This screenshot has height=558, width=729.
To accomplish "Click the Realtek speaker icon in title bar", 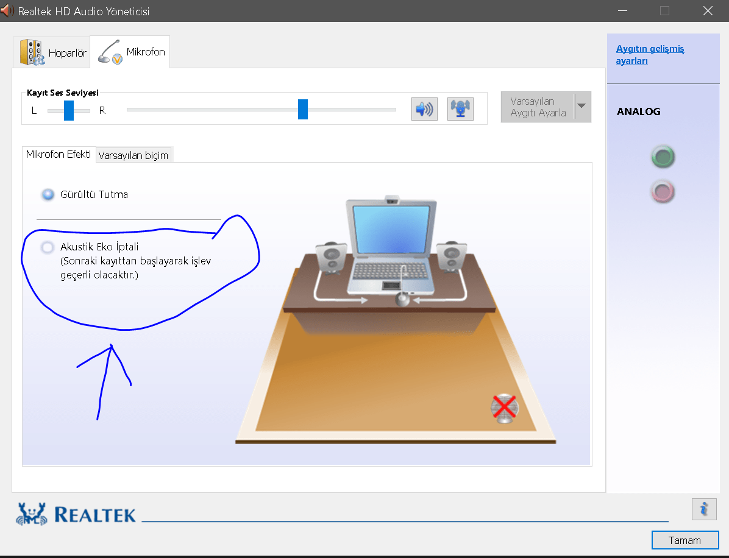I will pos(7,11).
